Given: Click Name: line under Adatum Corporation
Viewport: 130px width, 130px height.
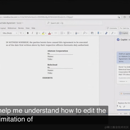Looking at the screenshot, I should tap(51, 56).
